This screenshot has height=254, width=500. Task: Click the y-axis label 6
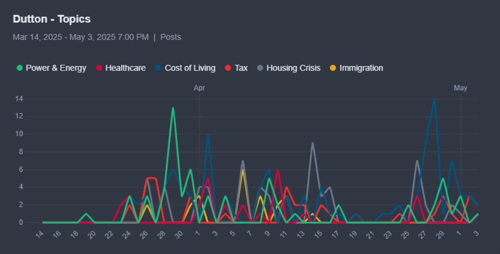(21, 169)
